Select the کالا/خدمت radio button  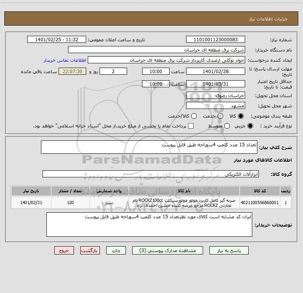(x=194, y=116)
